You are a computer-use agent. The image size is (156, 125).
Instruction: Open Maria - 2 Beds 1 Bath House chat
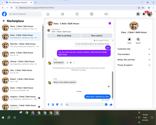pyautogui.click(x=21, y=27)
